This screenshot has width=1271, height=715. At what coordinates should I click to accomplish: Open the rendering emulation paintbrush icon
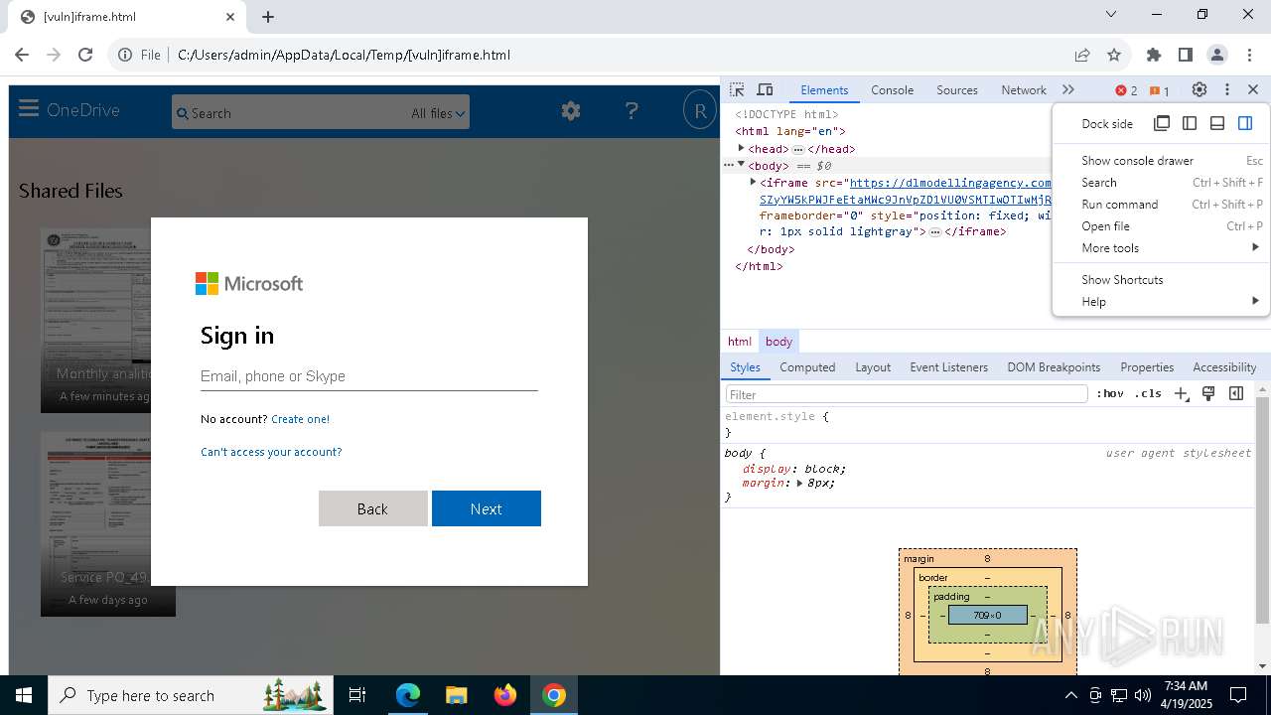1208,393
